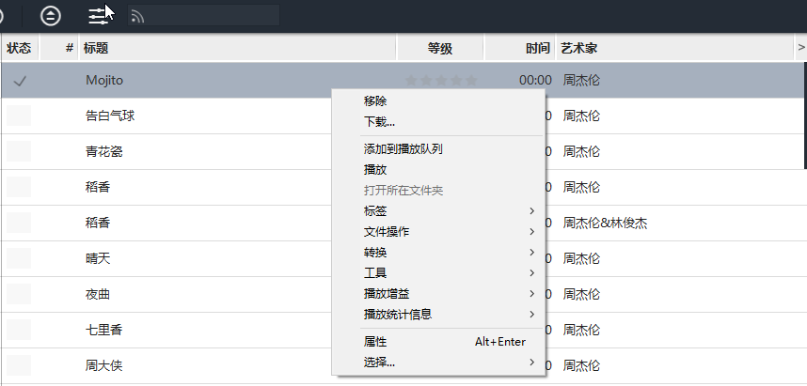This screenshot has width=807, height=386.
Task: Click the status box of 七里香
Action: [19, 330]
